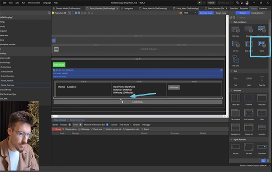Toggle the 8 Warnings filter
The width and height of the screenshot is (272, 172).
click(x=83, y=129)
